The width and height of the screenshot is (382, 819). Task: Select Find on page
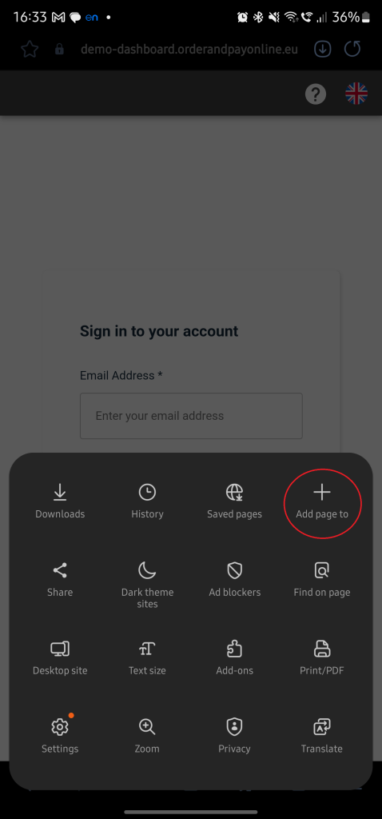pos(322,580)
